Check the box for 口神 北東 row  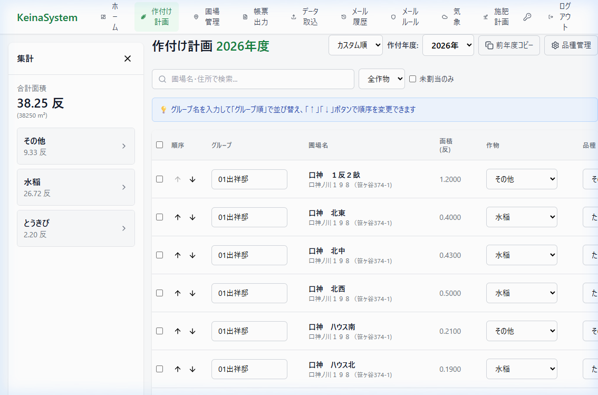coord(160,217)
